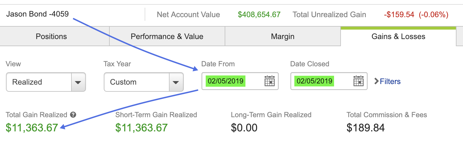Image resolution: width=463 pixels, height=145 pixels.
Task: Click the Net Account Value amount
Action: (x=259, y=14)
